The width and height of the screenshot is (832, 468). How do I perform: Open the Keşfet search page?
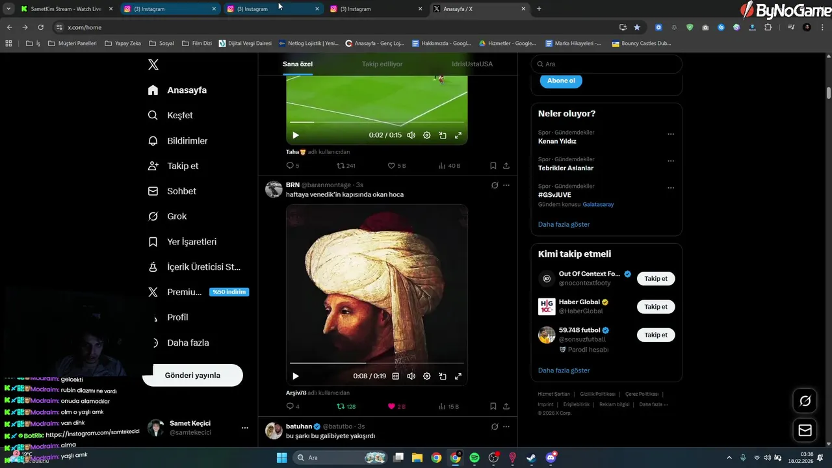[x=171, y=115]
